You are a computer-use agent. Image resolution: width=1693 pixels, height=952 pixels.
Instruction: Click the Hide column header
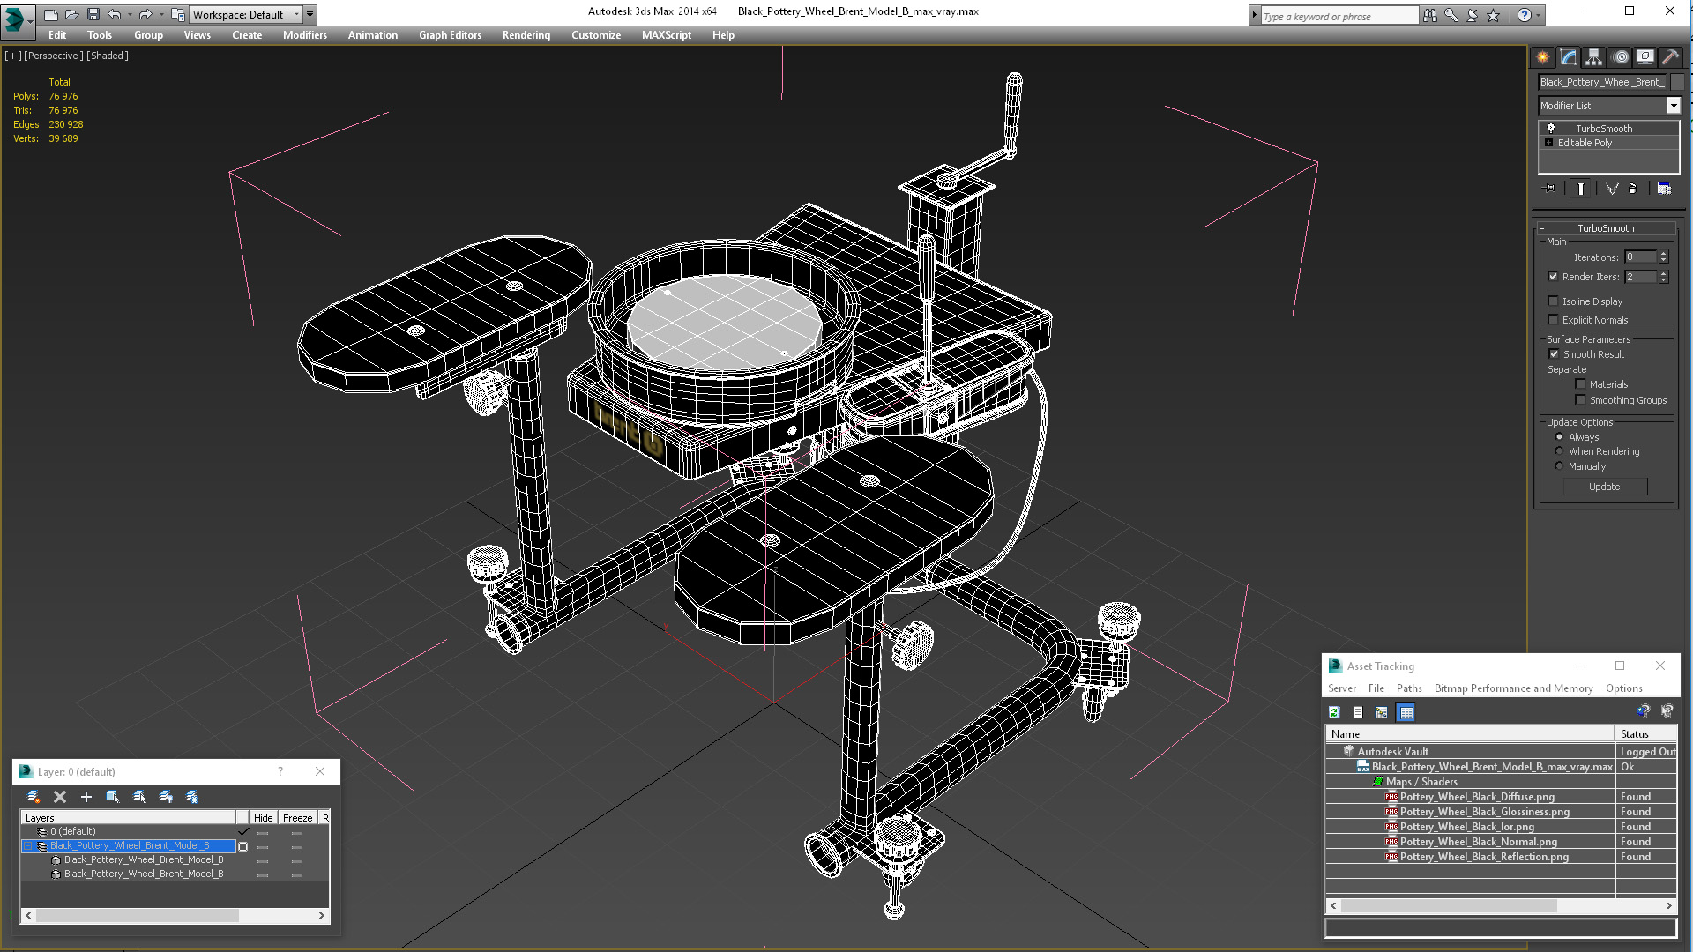(x=263, y=818)
